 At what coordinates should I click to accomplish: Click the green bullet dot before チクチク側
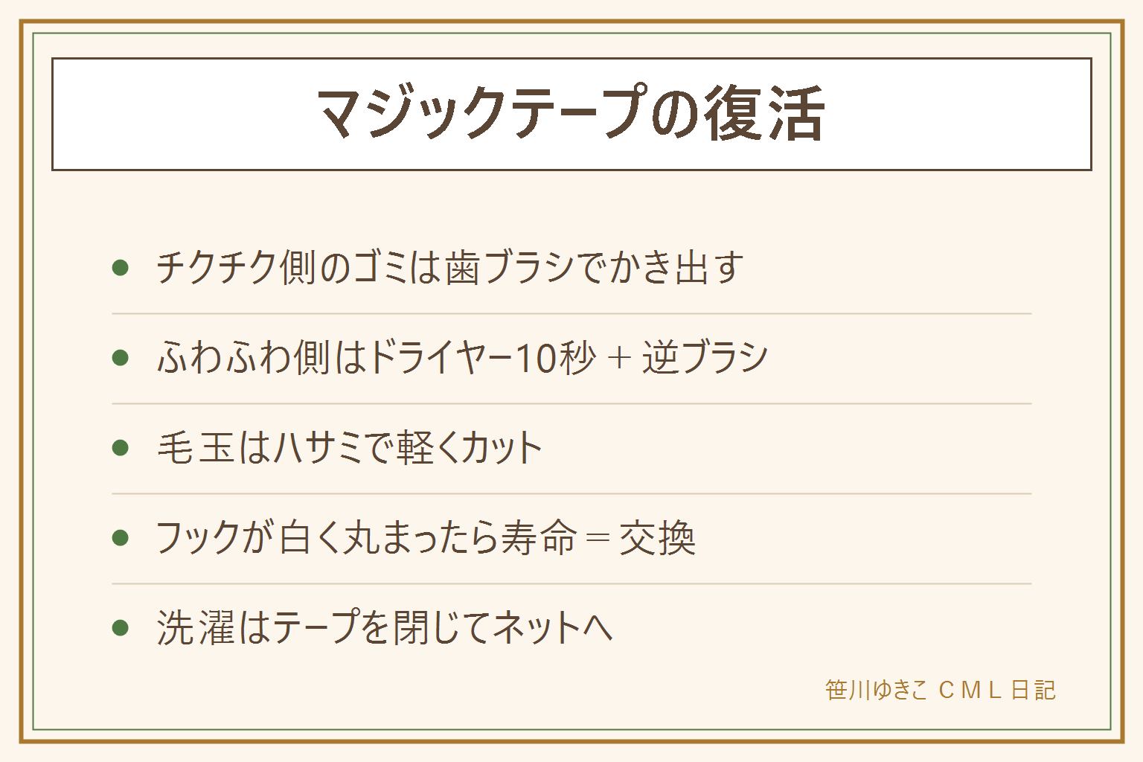(x=121, y=268)
